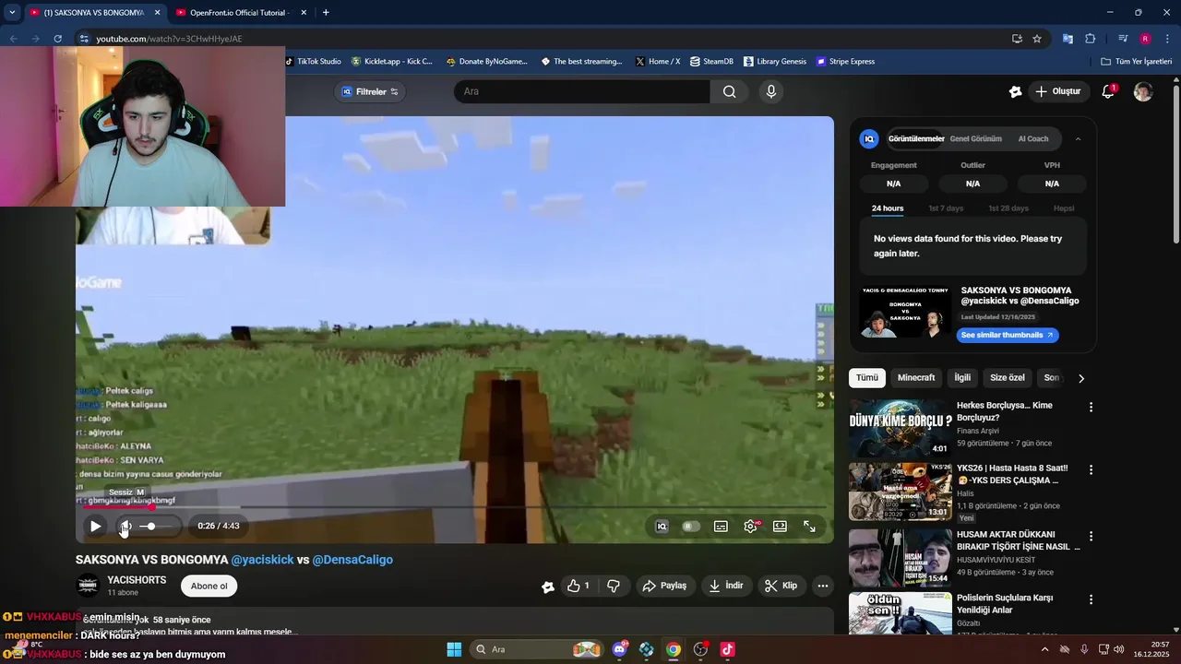Dislike the video with thumbs down
This screenshot has height=664, width=1181.
tap(614, 586)
